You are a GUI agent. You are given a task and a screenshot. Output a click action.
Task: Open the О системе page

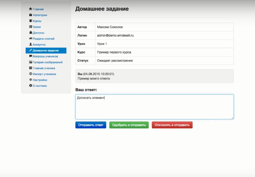[x=39, y=86]
